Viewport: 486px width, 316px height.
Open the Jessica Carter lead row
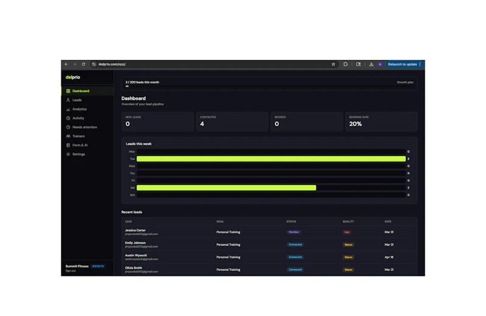coord(269,232)
